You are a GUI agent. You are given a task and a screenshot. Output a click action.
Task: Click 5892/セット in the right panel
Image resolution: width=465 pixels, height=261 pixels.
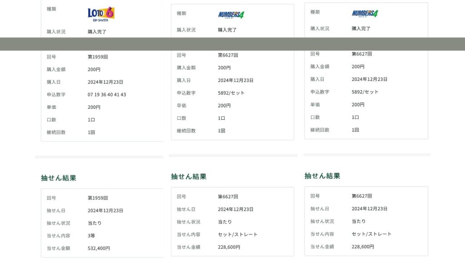pyautogui.click(x=365, y=92)
